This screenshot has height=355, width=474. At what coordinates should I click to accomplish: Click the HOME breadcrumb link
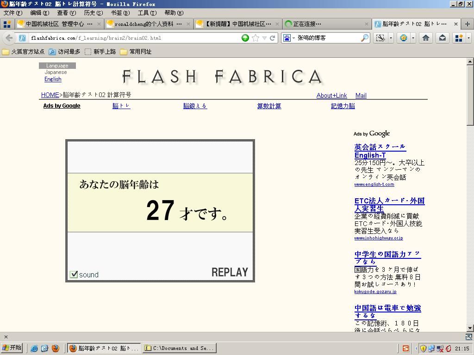50,95
